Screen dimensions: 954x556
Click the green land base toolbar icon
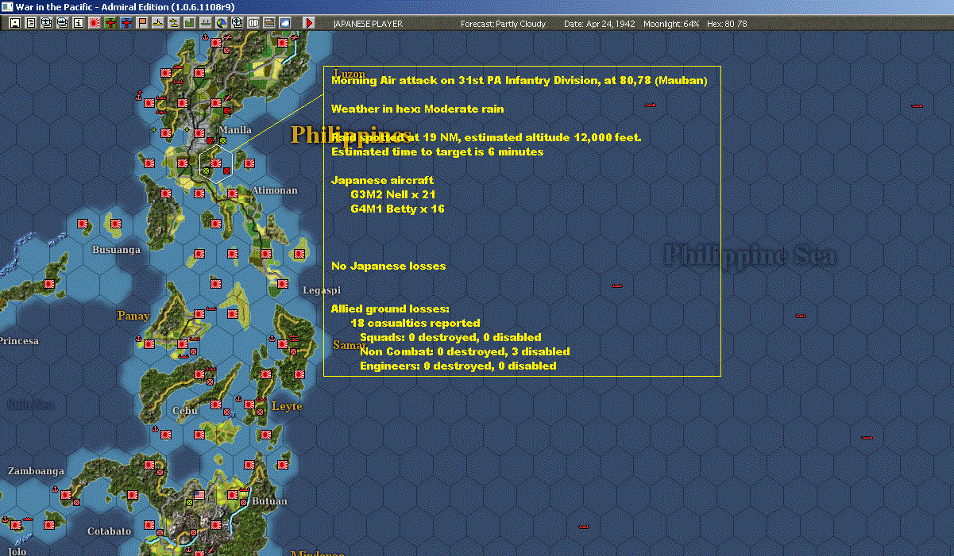click(190, 23)
